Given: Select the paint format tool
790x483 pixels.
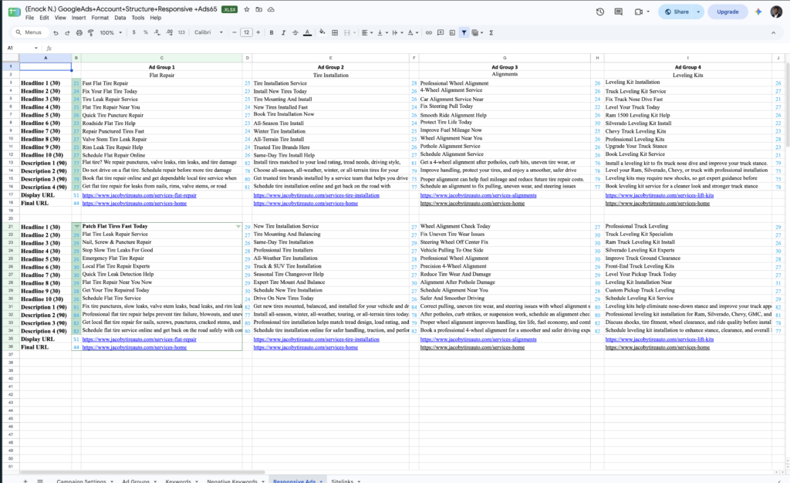Looking at the screenshot, I should click(91, 32).
